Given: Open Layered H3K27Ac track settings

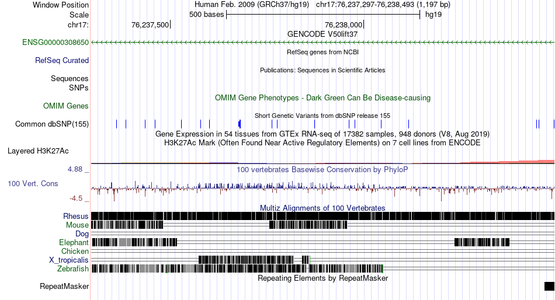Looking at the screenshot, I should pyautogui.click(x=38, y=151).
